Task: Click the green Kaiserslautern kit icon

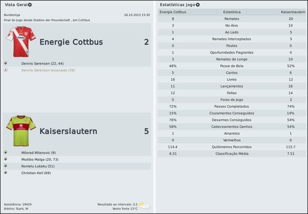Action: click(21, 131)
